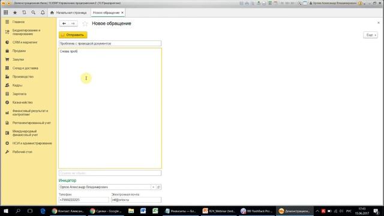384x216 pixels.
Task: Go back with the left arrow button
Action: 64,23
